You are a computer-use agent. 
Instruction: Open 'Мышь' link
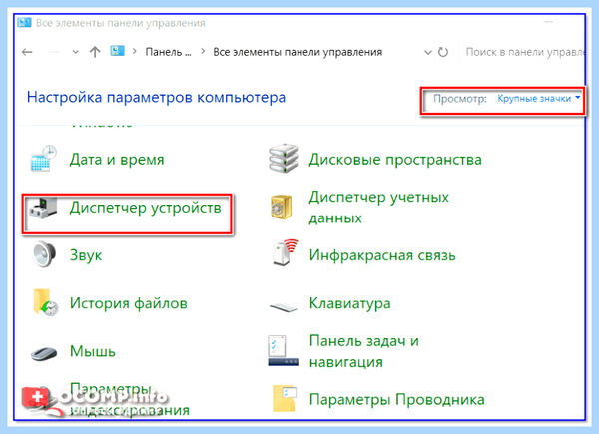[x=93, y=351]
